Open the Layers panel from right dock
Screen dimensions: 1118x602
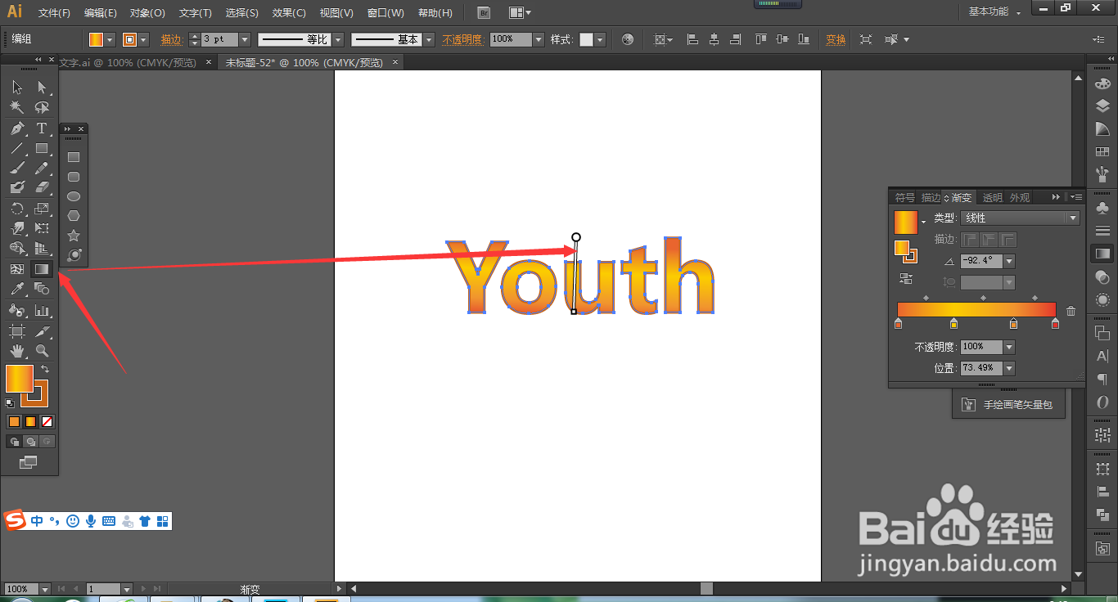tap(1102, 106)
